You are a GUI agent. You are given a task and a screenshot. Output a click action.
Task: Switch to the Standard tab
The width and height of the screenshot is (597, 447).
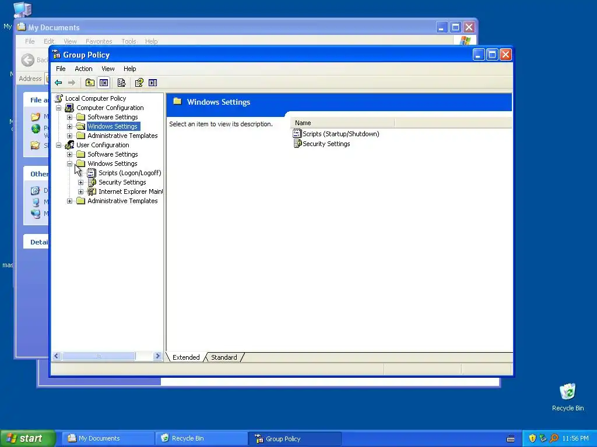click(x=224, y=357)
